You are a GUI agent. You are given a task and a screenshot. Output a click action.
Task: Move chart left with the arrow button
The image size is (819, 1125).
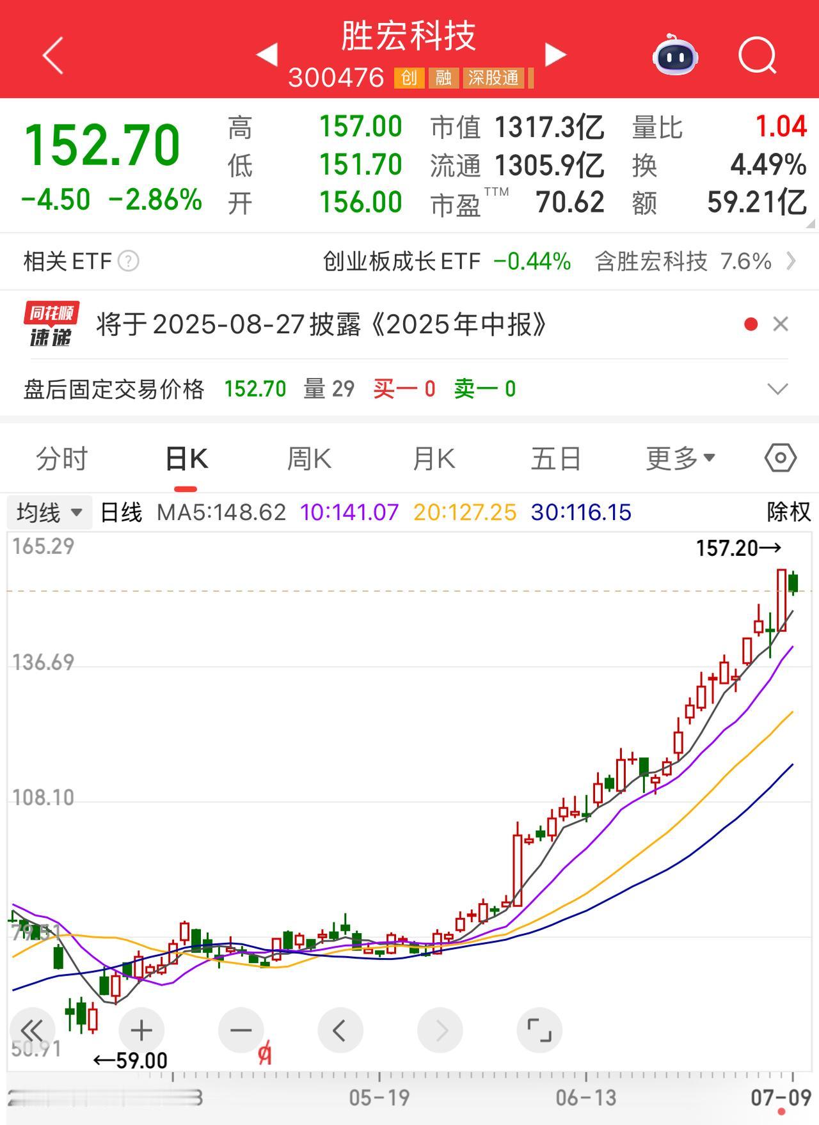[340, 1030]
